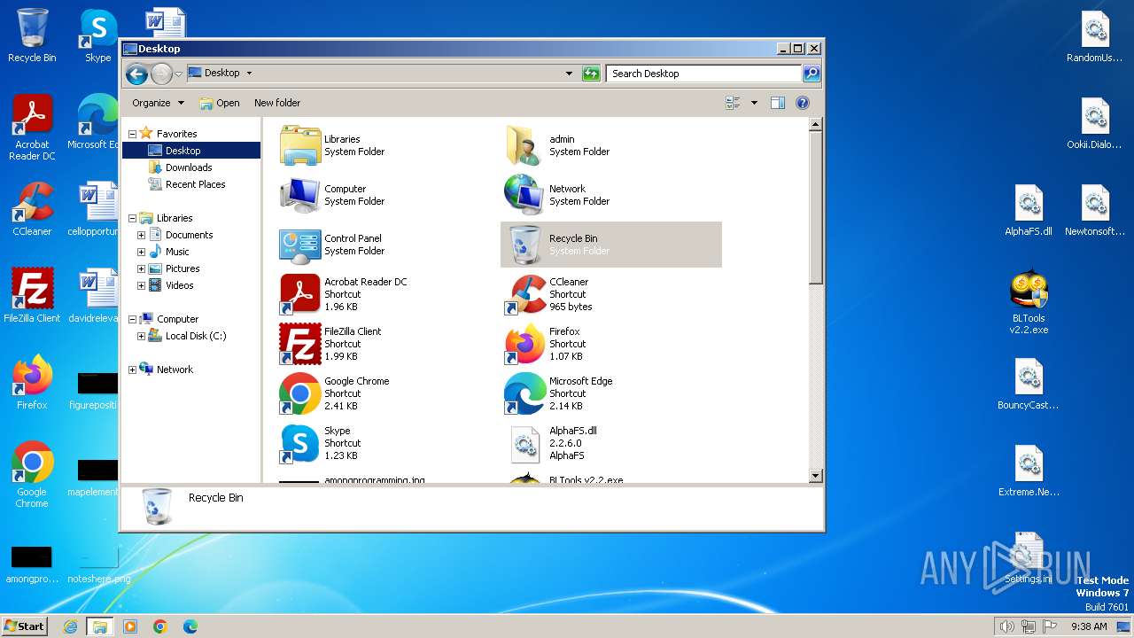Viewport: 1134px width, 638px height.
Task: Expand the Documents library node
Action: [x=141, y=235]
